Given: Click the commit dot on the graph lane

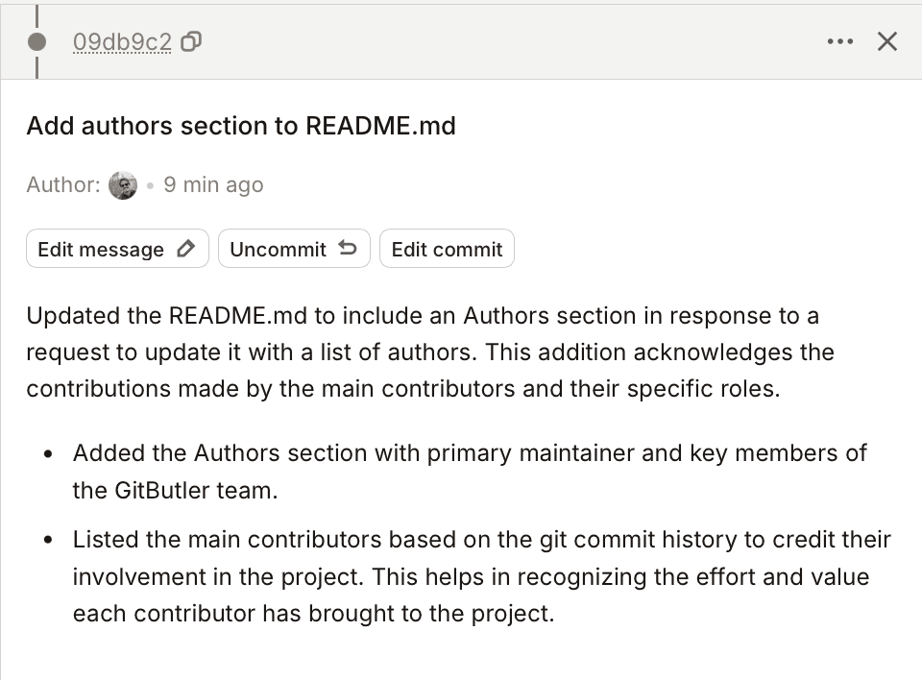Looking at the screenshot, I should point(36,41).
